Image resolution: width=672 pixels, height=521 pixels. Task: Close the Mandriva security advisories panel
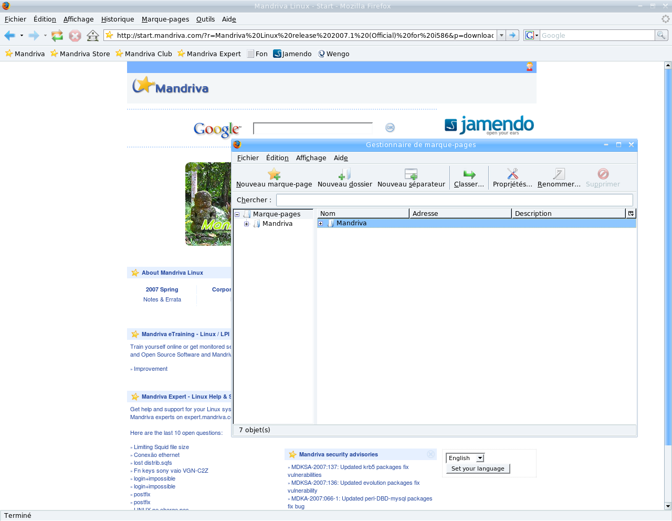[430, 454]
